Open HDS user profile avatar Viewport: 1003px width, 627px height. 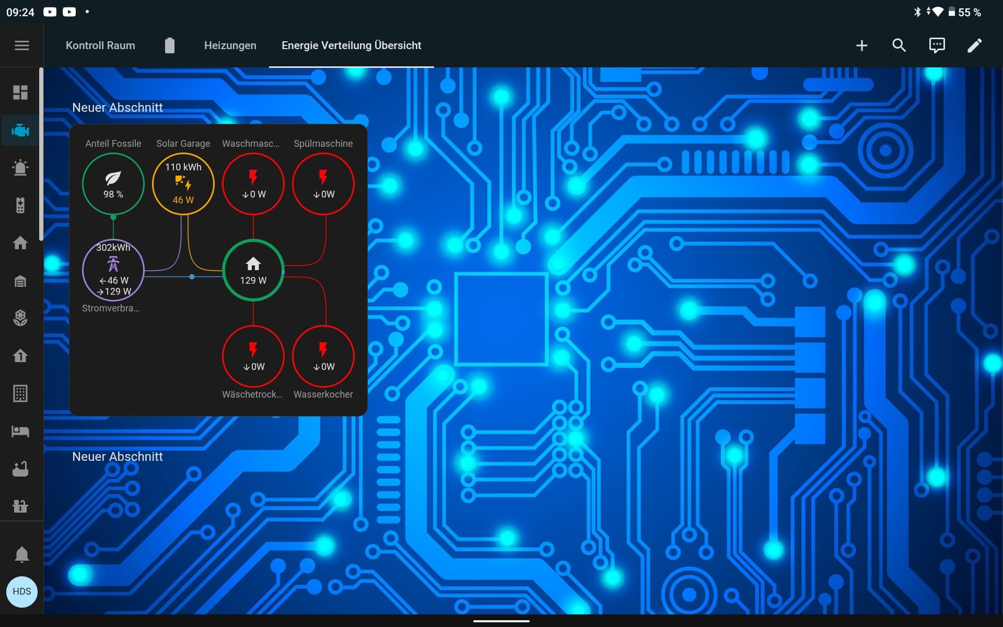(x=21, y=591)
